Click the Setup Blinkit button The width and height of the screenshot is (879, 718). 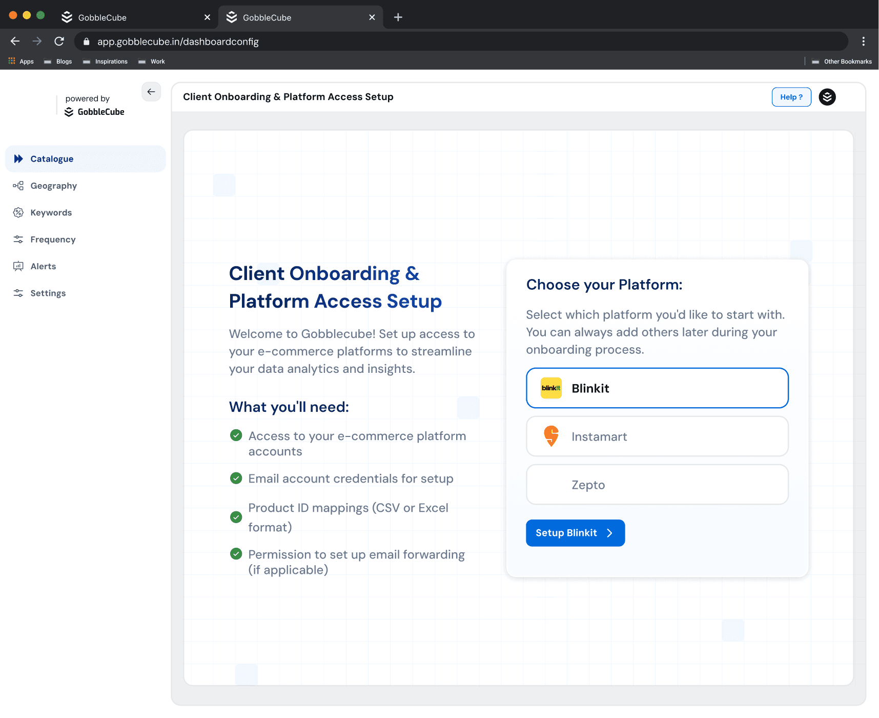pos(575,533)
